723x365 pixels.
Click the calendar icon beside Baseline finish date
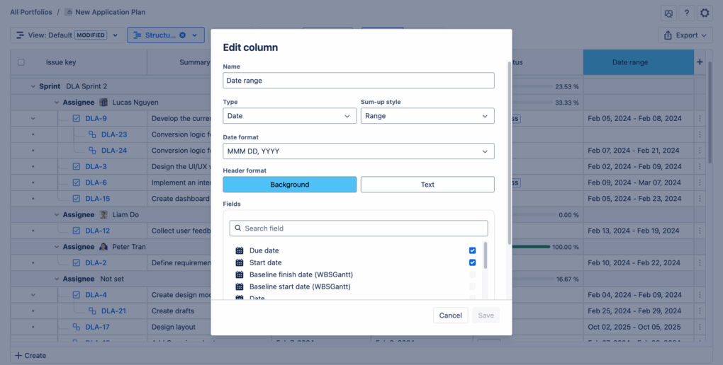[240, 274]
